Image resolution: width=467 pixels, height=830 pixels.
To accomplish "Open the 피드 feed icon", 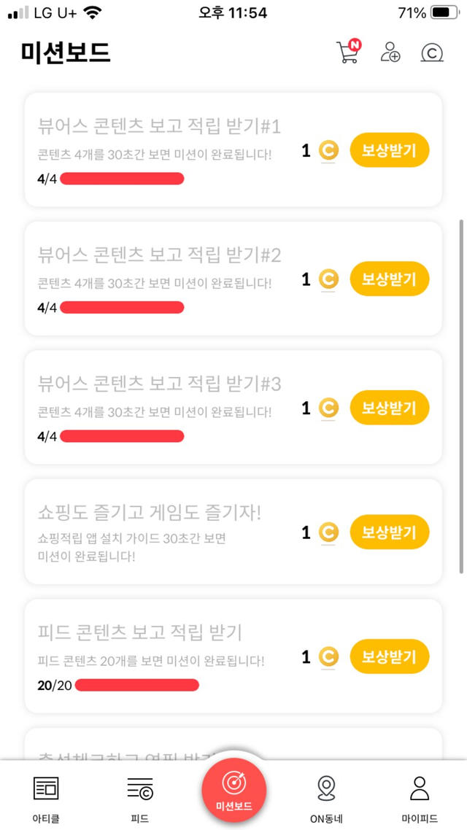I will [x=139, y=788].
